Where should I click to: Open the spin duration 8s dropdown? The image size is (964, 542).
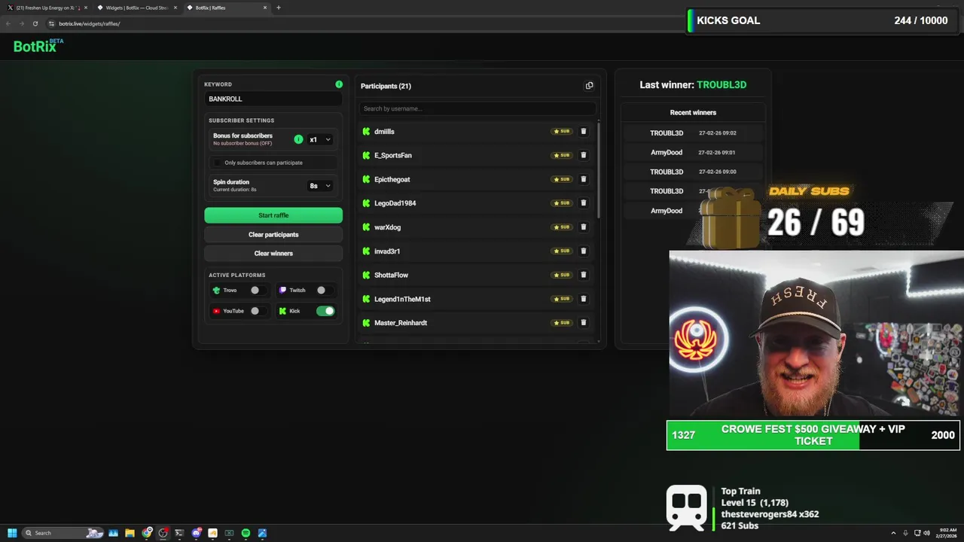[320, 185]
